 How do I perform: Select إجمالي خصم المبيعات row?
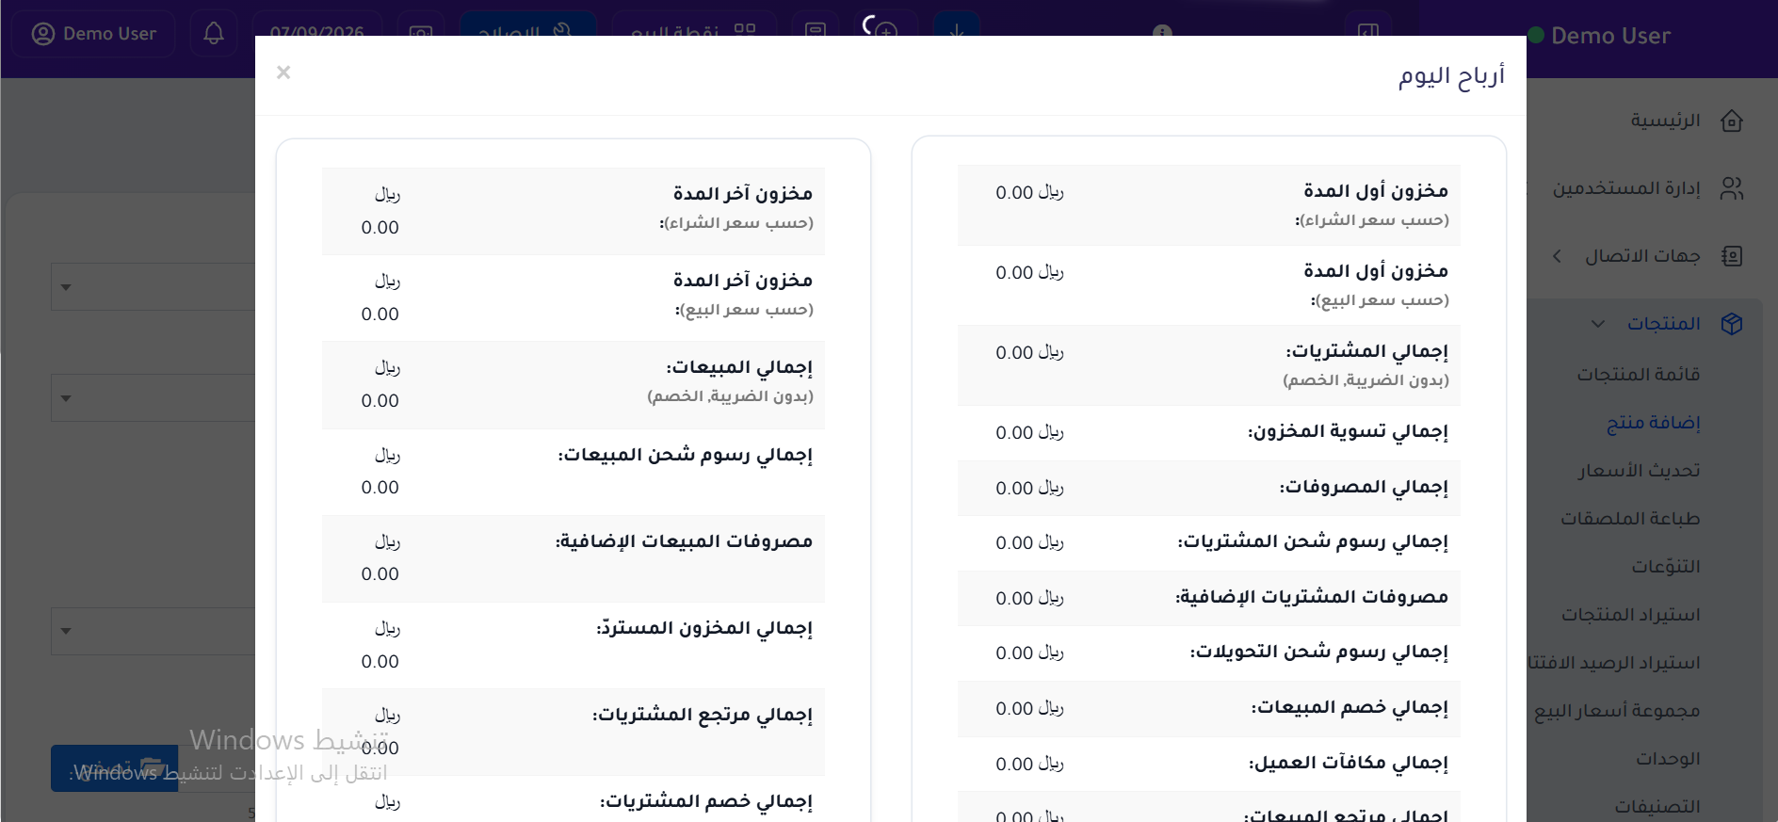click(1209, 709)
